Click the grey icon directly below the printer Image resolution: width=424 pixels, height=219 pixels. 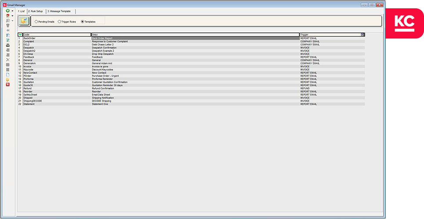click(x=8, y=50)
